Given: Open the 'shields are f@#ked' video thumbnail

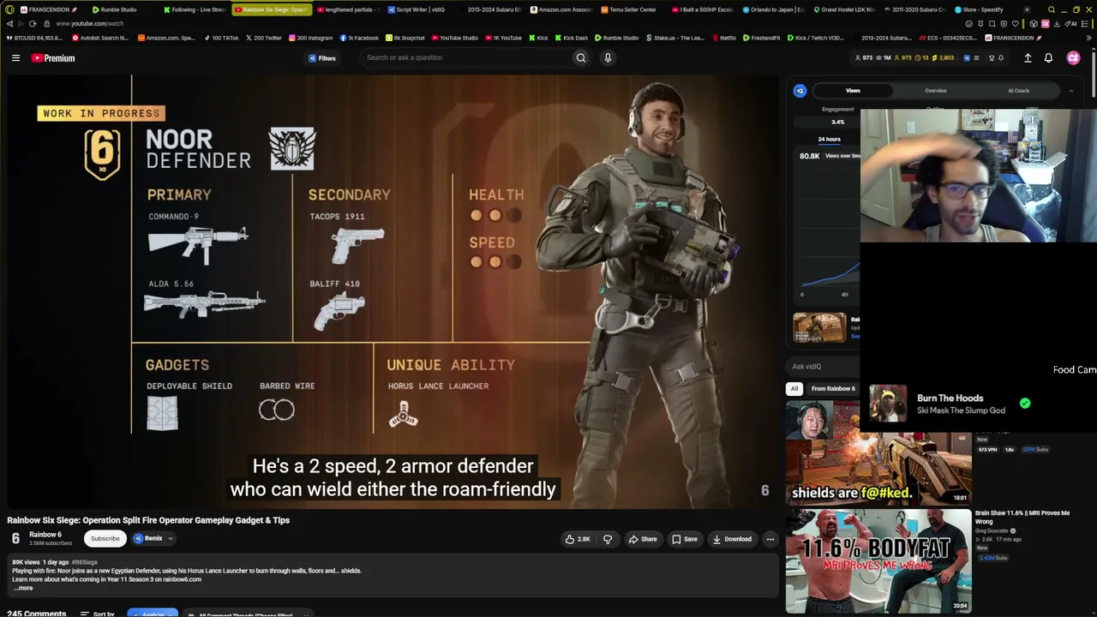Looking at the screenshot, I should click(x=878, y=453).
